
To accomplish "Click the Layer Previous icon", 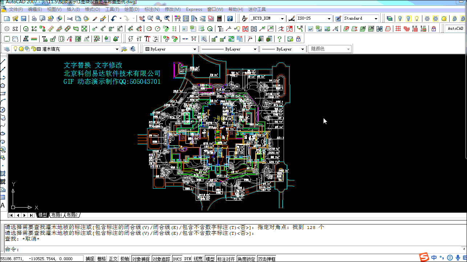I will [x=133, y=49].
